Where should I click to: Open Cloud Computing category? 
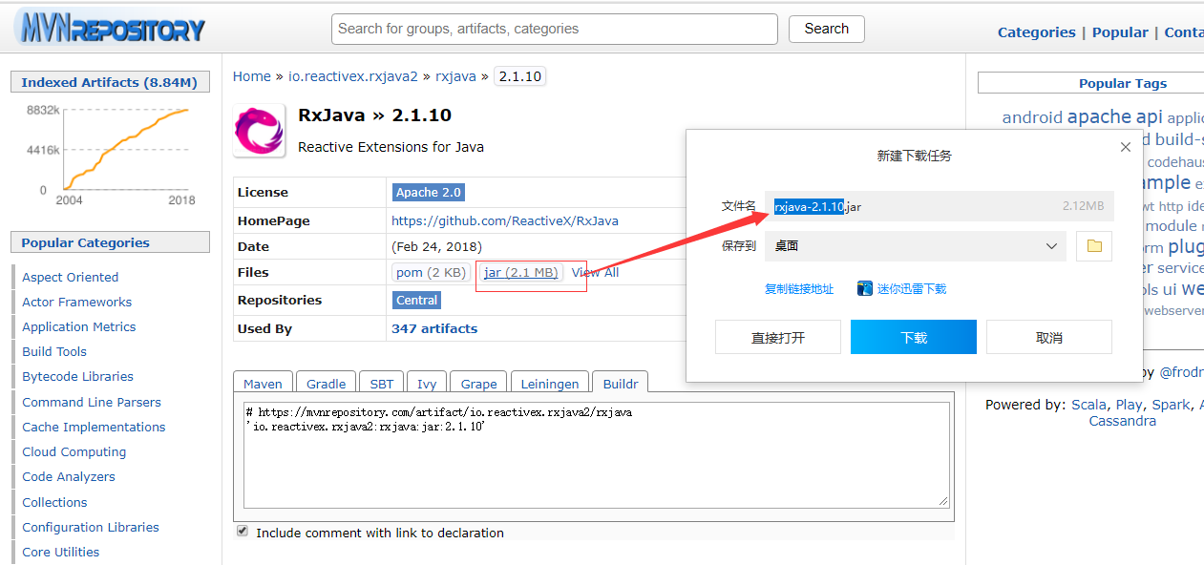click(x=74, y=451)
